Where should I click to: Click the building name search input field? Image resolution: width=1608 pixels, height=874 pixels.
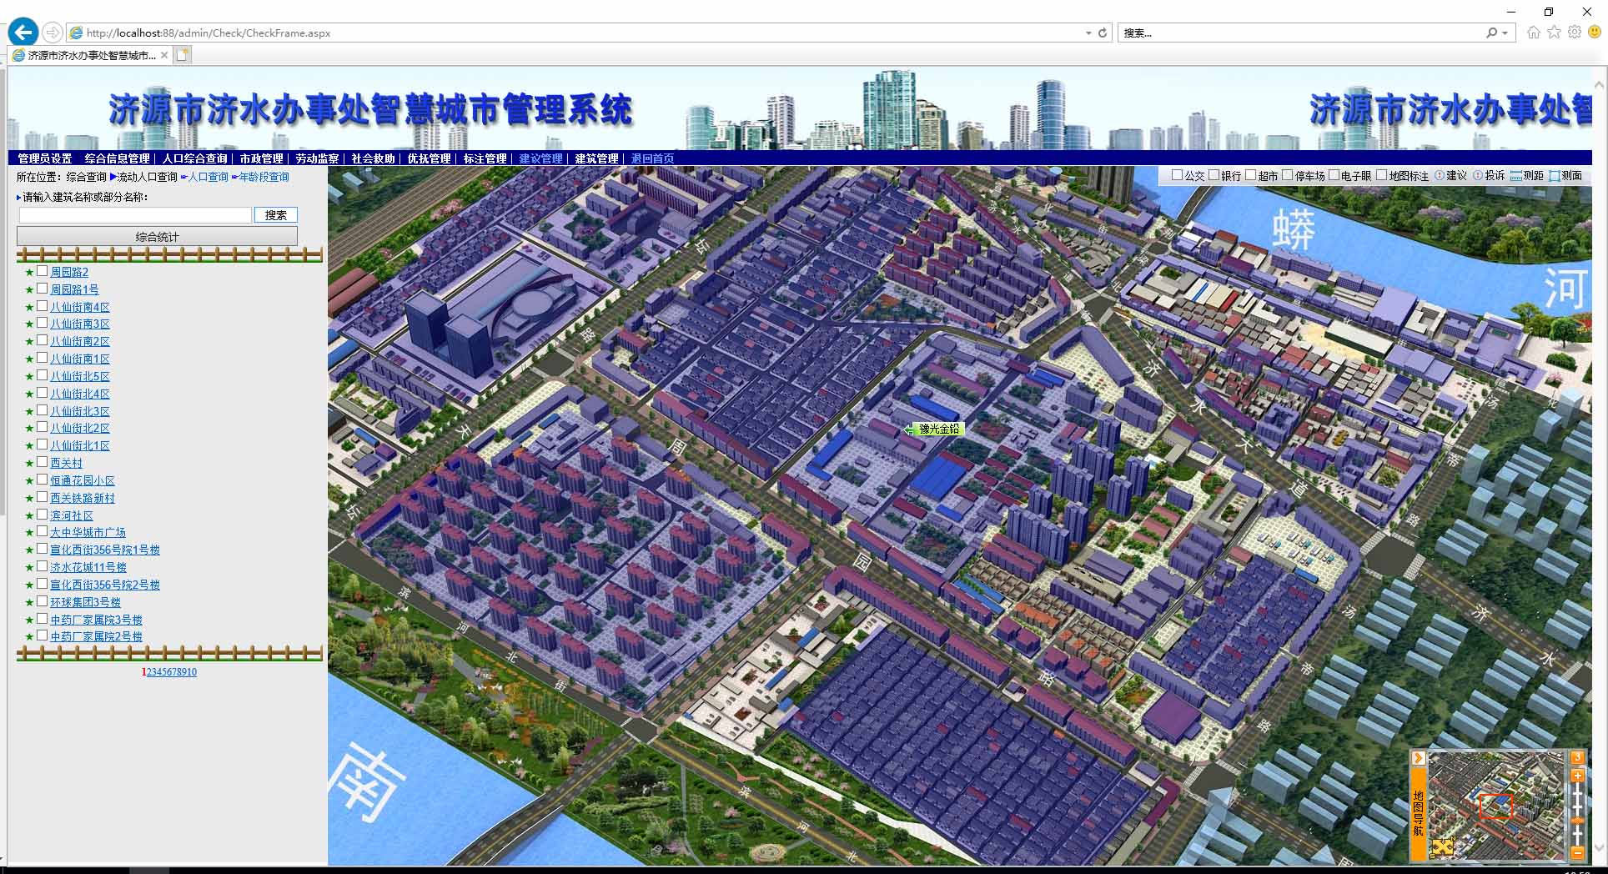click(x=135, y=215)
